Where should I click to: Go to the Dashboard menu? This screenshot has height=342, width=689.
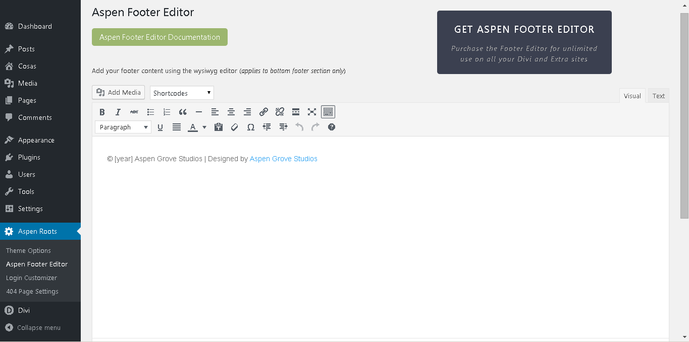40,26
